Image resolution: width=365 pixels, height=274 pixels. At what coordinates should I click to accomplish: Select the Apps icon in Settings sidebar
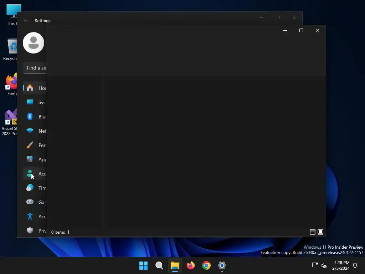point(30,159)
